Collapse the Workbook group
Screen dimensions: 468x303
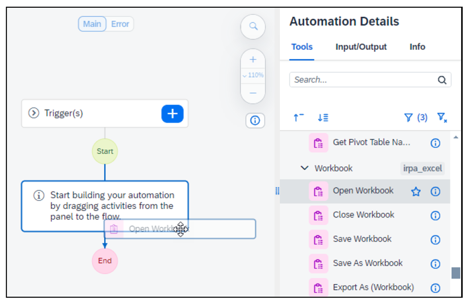(304, 168)
